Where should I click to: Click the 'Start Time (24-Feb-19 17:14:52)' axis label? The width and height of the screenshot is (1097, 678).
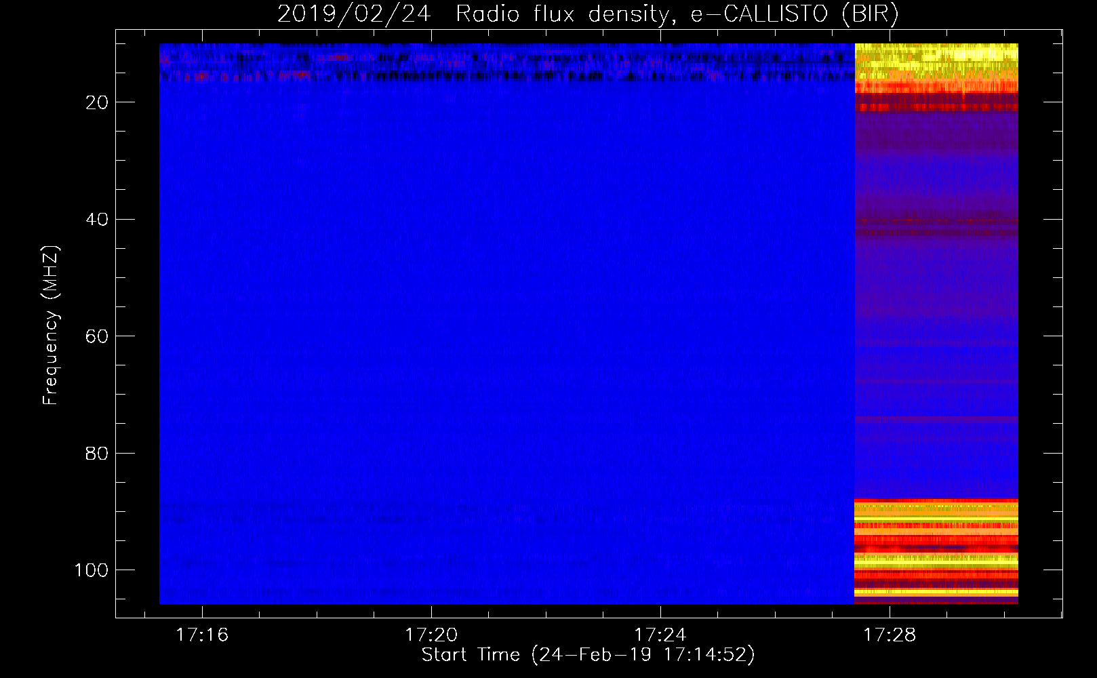point(588,655)
